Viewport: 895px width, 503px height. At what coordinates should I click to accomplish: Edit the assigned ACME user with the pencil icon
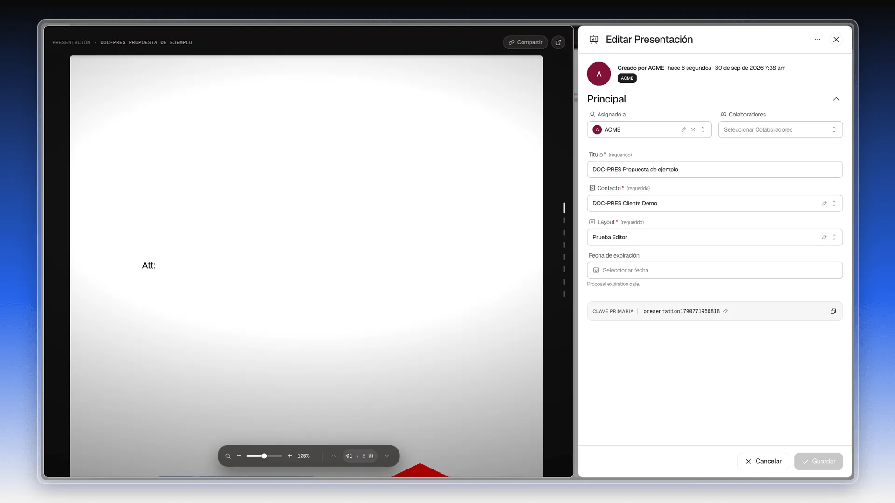[683, 130]
